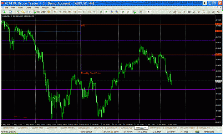Switch chart to W1 timeframe
223x134 pixels.
(89, 12)
